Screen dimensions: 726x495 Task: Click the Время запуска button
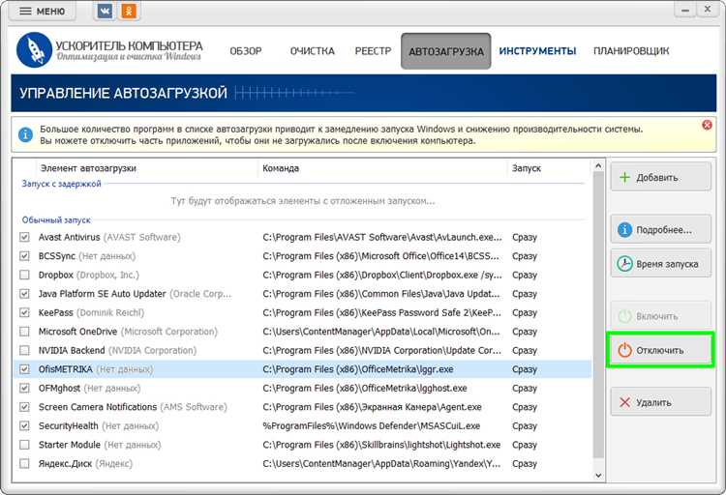(x=661, y=264)
